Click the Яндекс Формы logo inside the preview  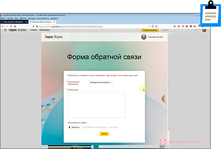coord(54,37)
